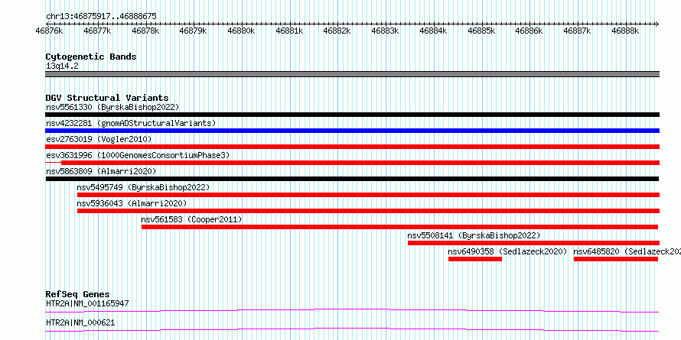Click the red bar for esv2763019
681x340 pixels.
[352, 147]
